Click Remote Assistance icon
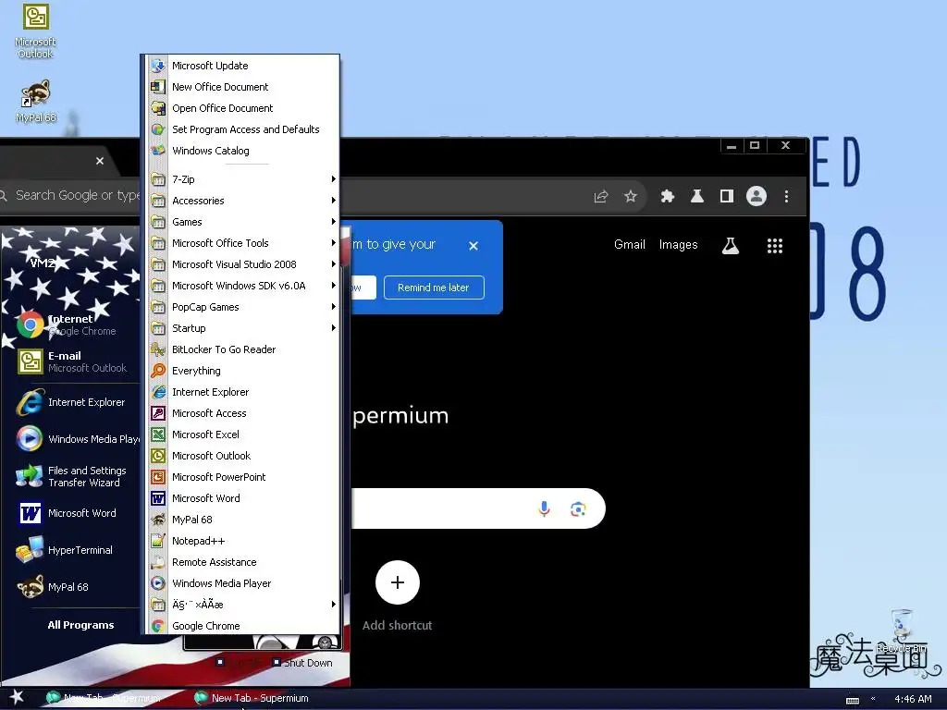 click(158, 562)
